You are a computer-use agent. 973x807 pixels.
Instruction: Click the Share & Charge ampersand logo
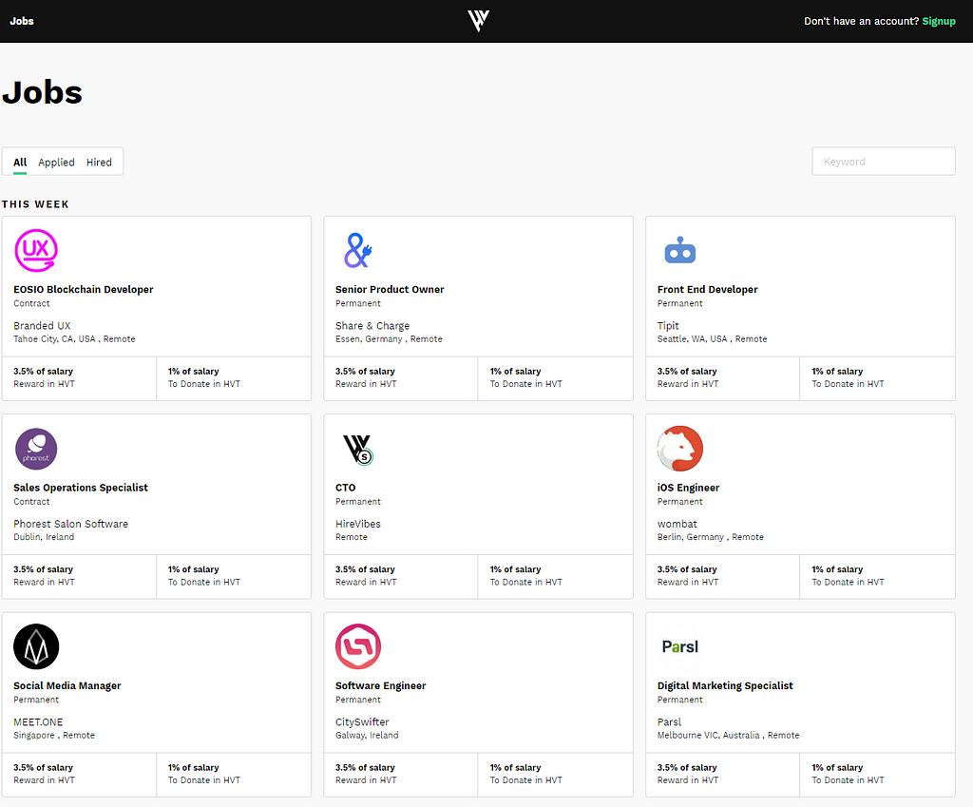pos(358,250)
